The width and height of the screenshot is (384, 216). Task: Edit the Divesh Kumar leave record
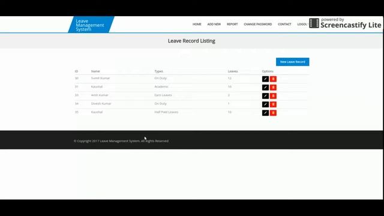pos(265,104)
